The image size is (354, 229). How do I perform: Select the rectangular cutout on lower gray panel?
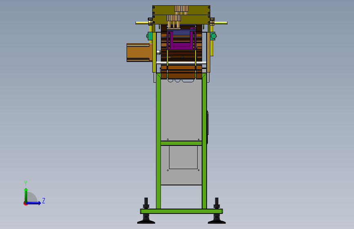click(183, 157)
